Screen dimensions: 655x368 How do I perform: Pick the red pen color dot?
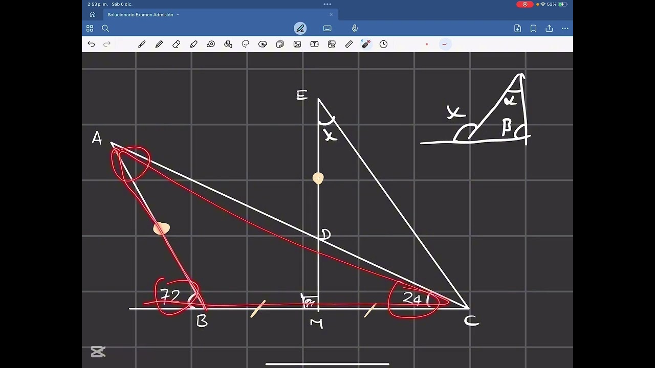tap(427, 44)
